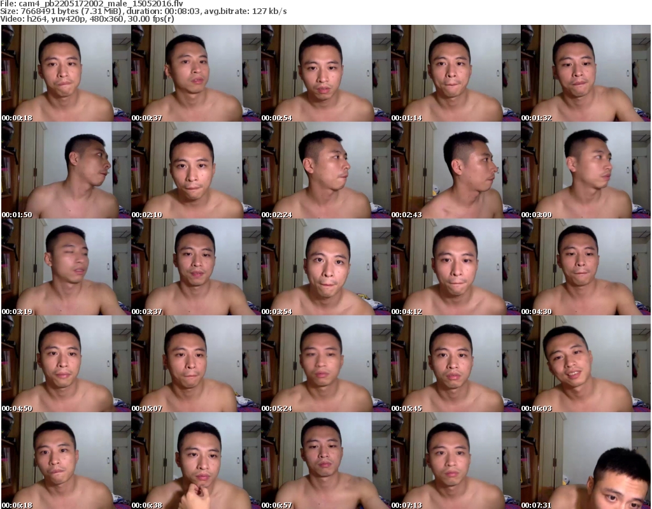Pick the 00:04:12 video frame

click(456, 267)
